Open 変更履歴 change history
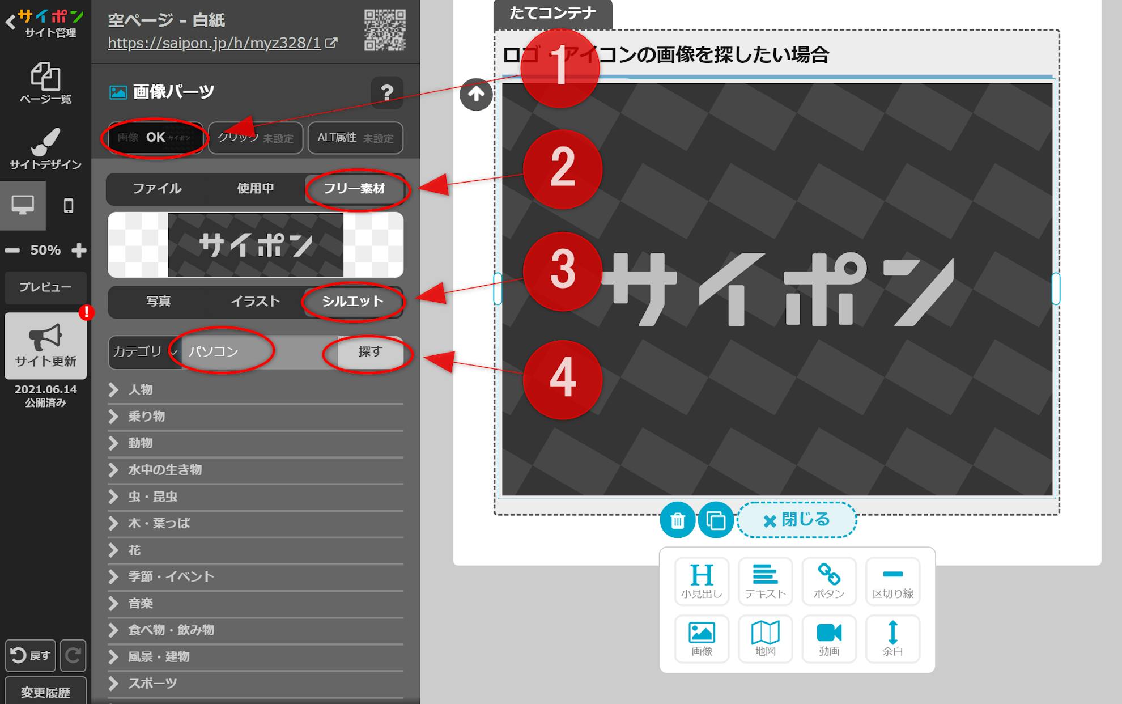 coord(45,692)
